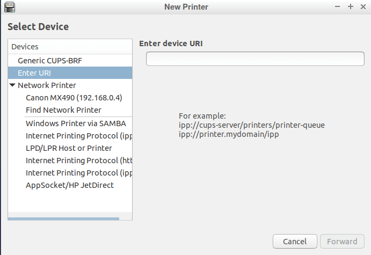Select first Internet Printing Protocol (ipp) entry

79,136
